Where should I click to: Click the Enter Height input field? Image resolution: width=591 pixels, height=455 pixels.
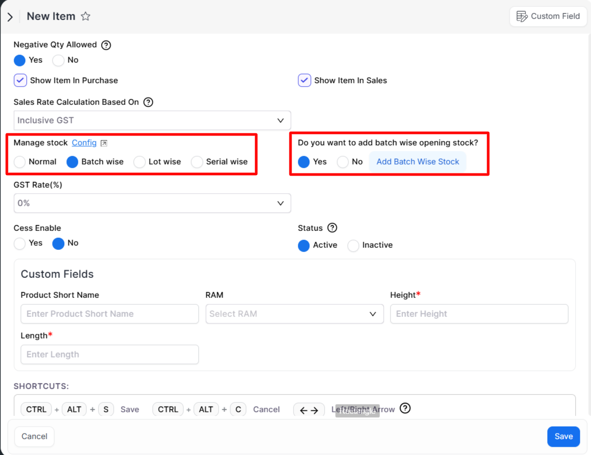coord(479,314)
